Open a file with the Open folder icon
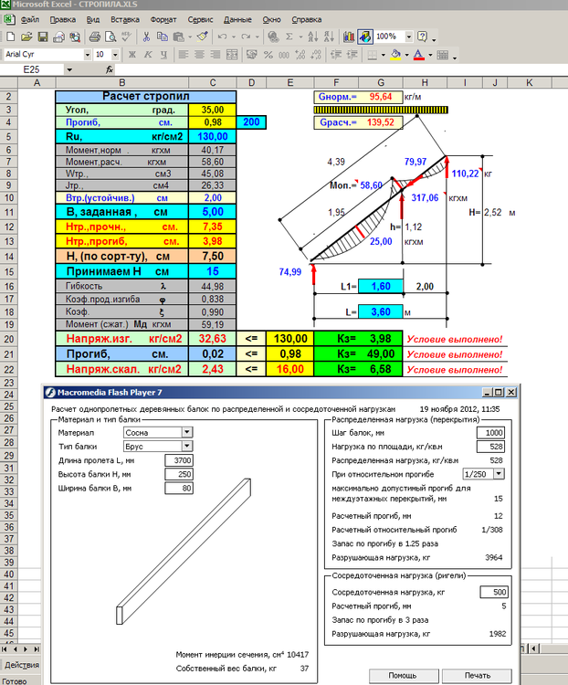Screen dimensions: 568x685 pyautogui.click(x=26, y=37)
